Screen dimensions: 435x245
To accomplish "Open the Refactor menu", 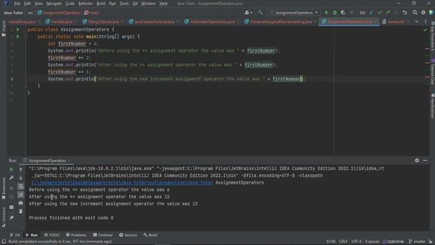I will (85, 3).
